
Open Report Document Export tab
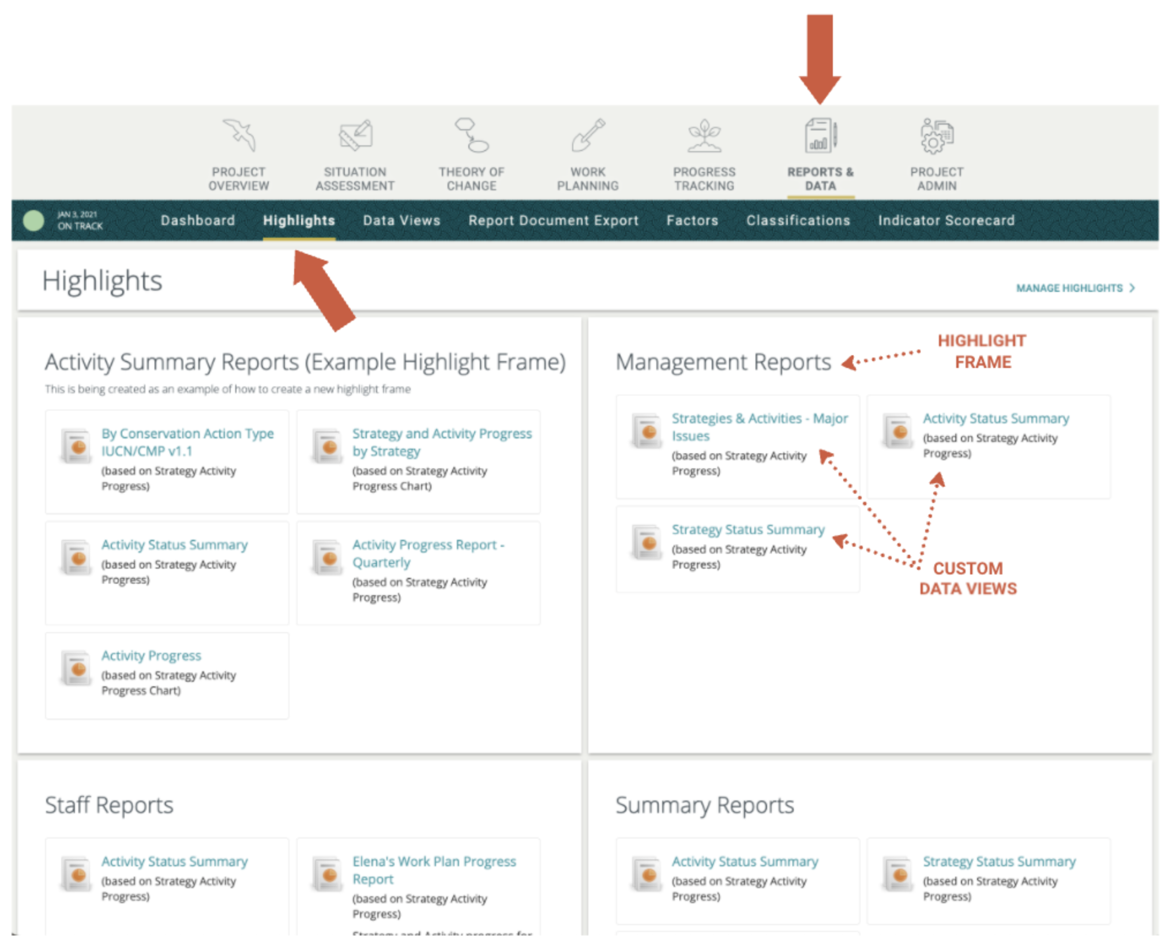[553, 220]
